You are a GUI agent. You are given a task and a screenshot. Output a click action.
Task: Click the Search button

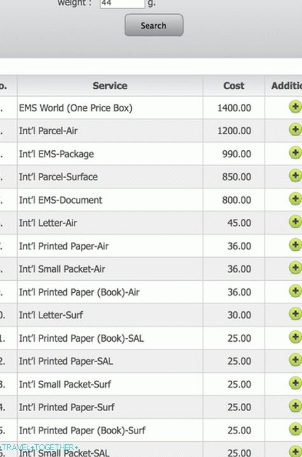(x=154, y=25)
